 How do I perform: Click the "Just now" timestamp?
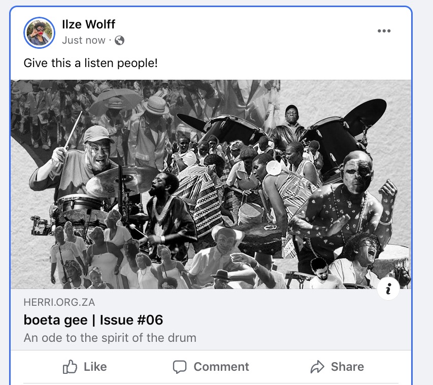click(x=84, y=41)
